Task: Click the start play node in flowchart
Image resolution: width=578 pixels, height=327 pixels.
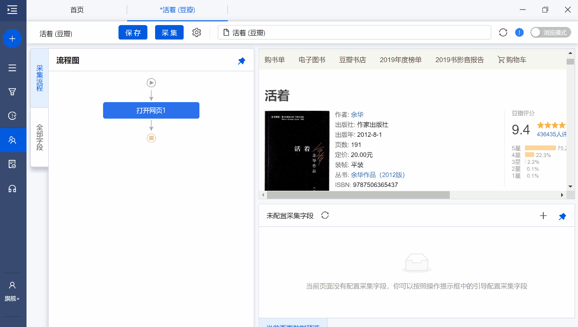Action: point(151,83)
